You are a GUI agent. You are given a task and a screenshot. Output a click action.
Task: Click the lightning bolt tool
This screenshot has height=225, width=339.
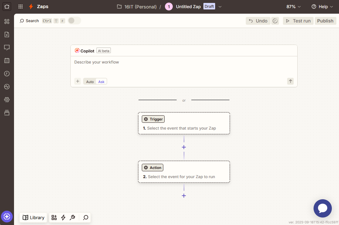coord(63,218)
